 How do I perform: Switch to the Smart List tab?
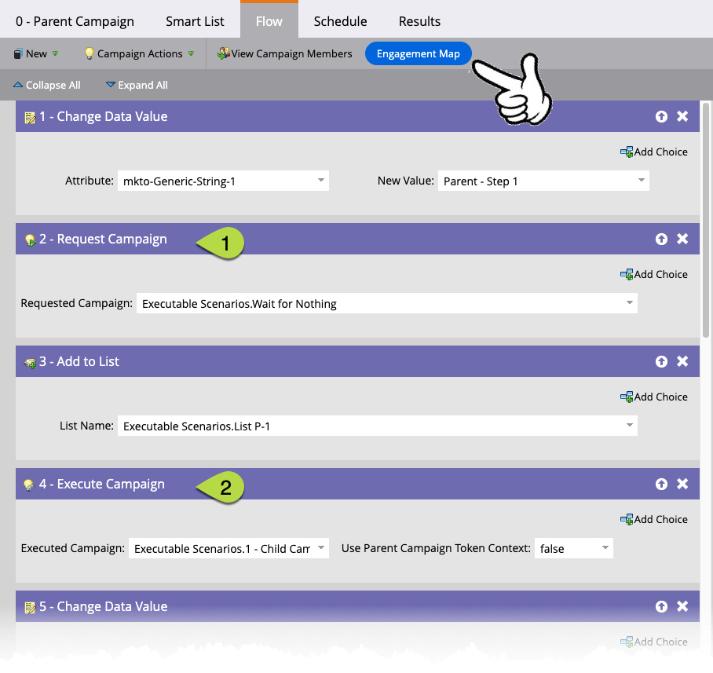pos(195,21)
